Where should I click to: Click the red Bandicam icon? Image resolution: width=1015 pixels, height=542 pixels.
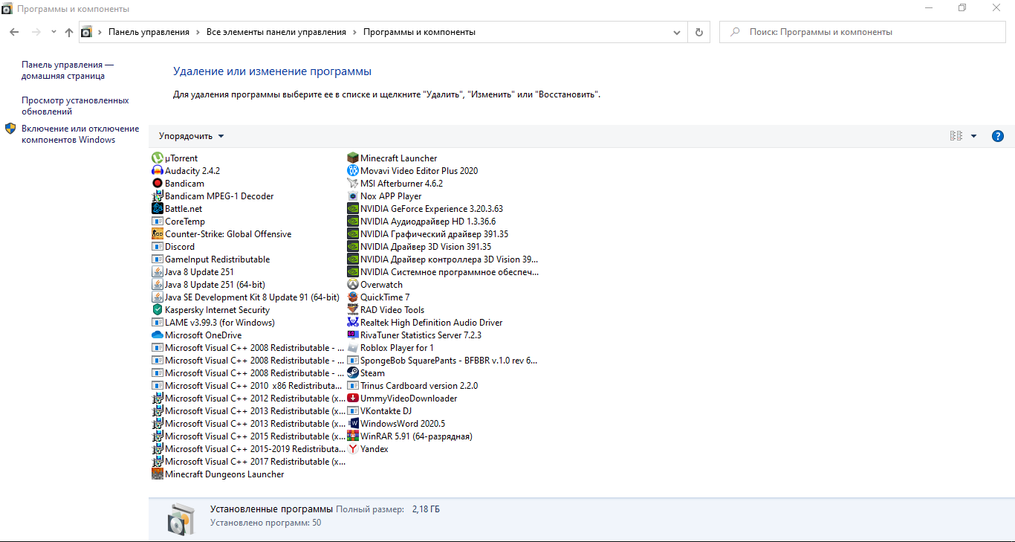(x=157, y=183)
